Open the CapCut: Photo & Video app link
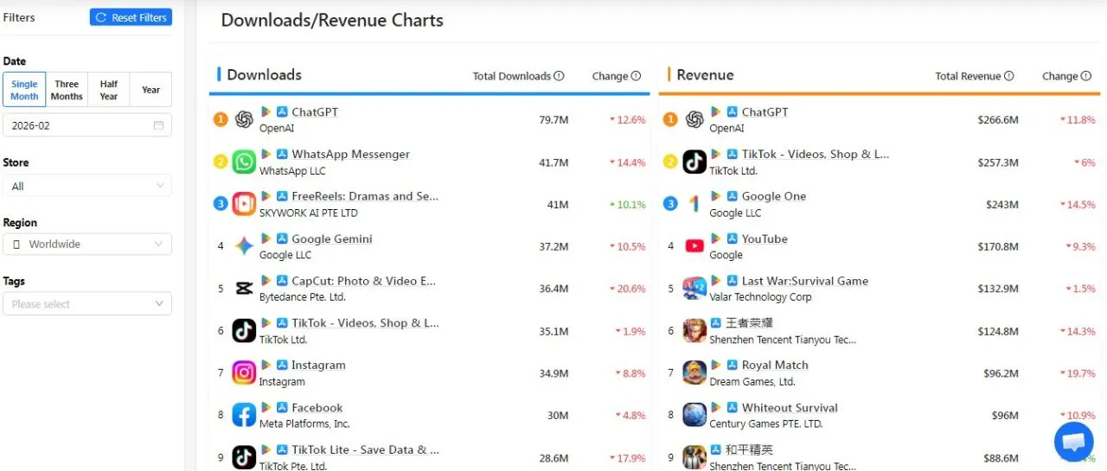 [x=364, y=281]
